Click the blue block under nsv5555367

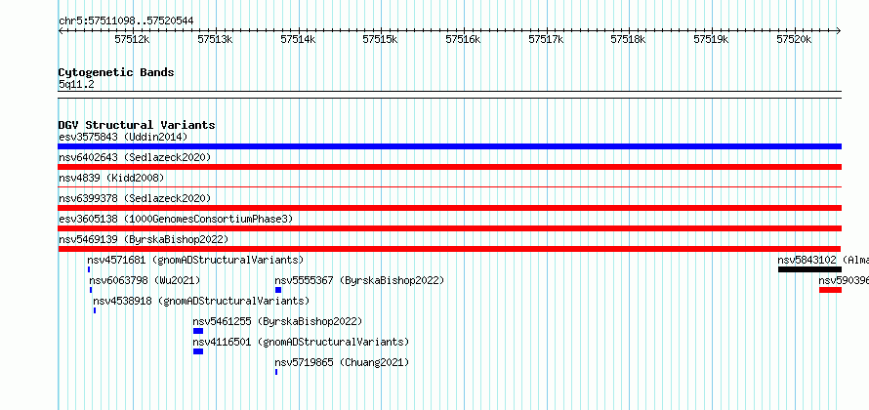[278, 290]
